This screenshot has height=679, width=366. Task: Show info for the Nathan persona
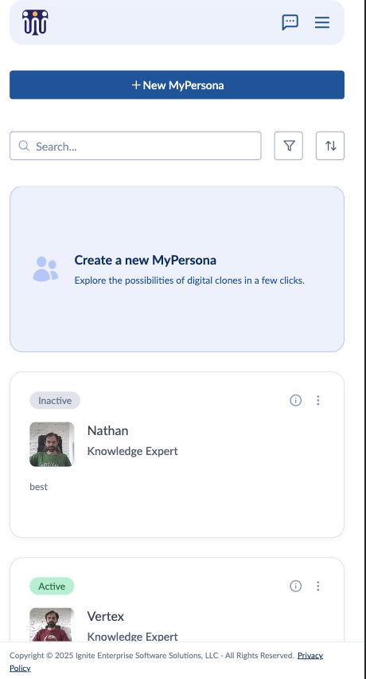coord(295,400)
